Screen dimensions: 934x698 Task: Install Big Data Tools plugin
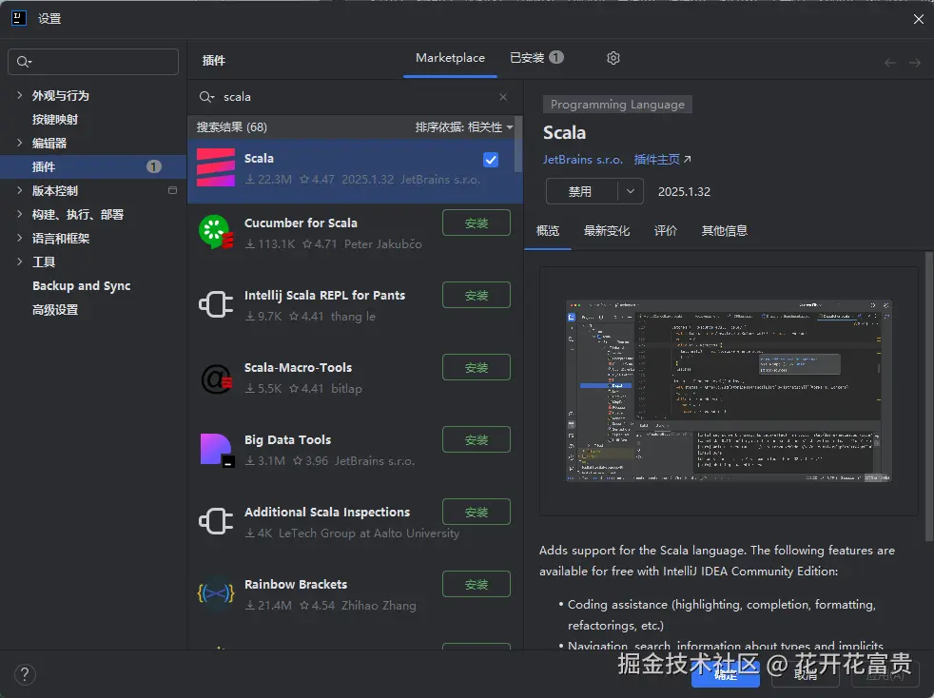tap(476, 439)
